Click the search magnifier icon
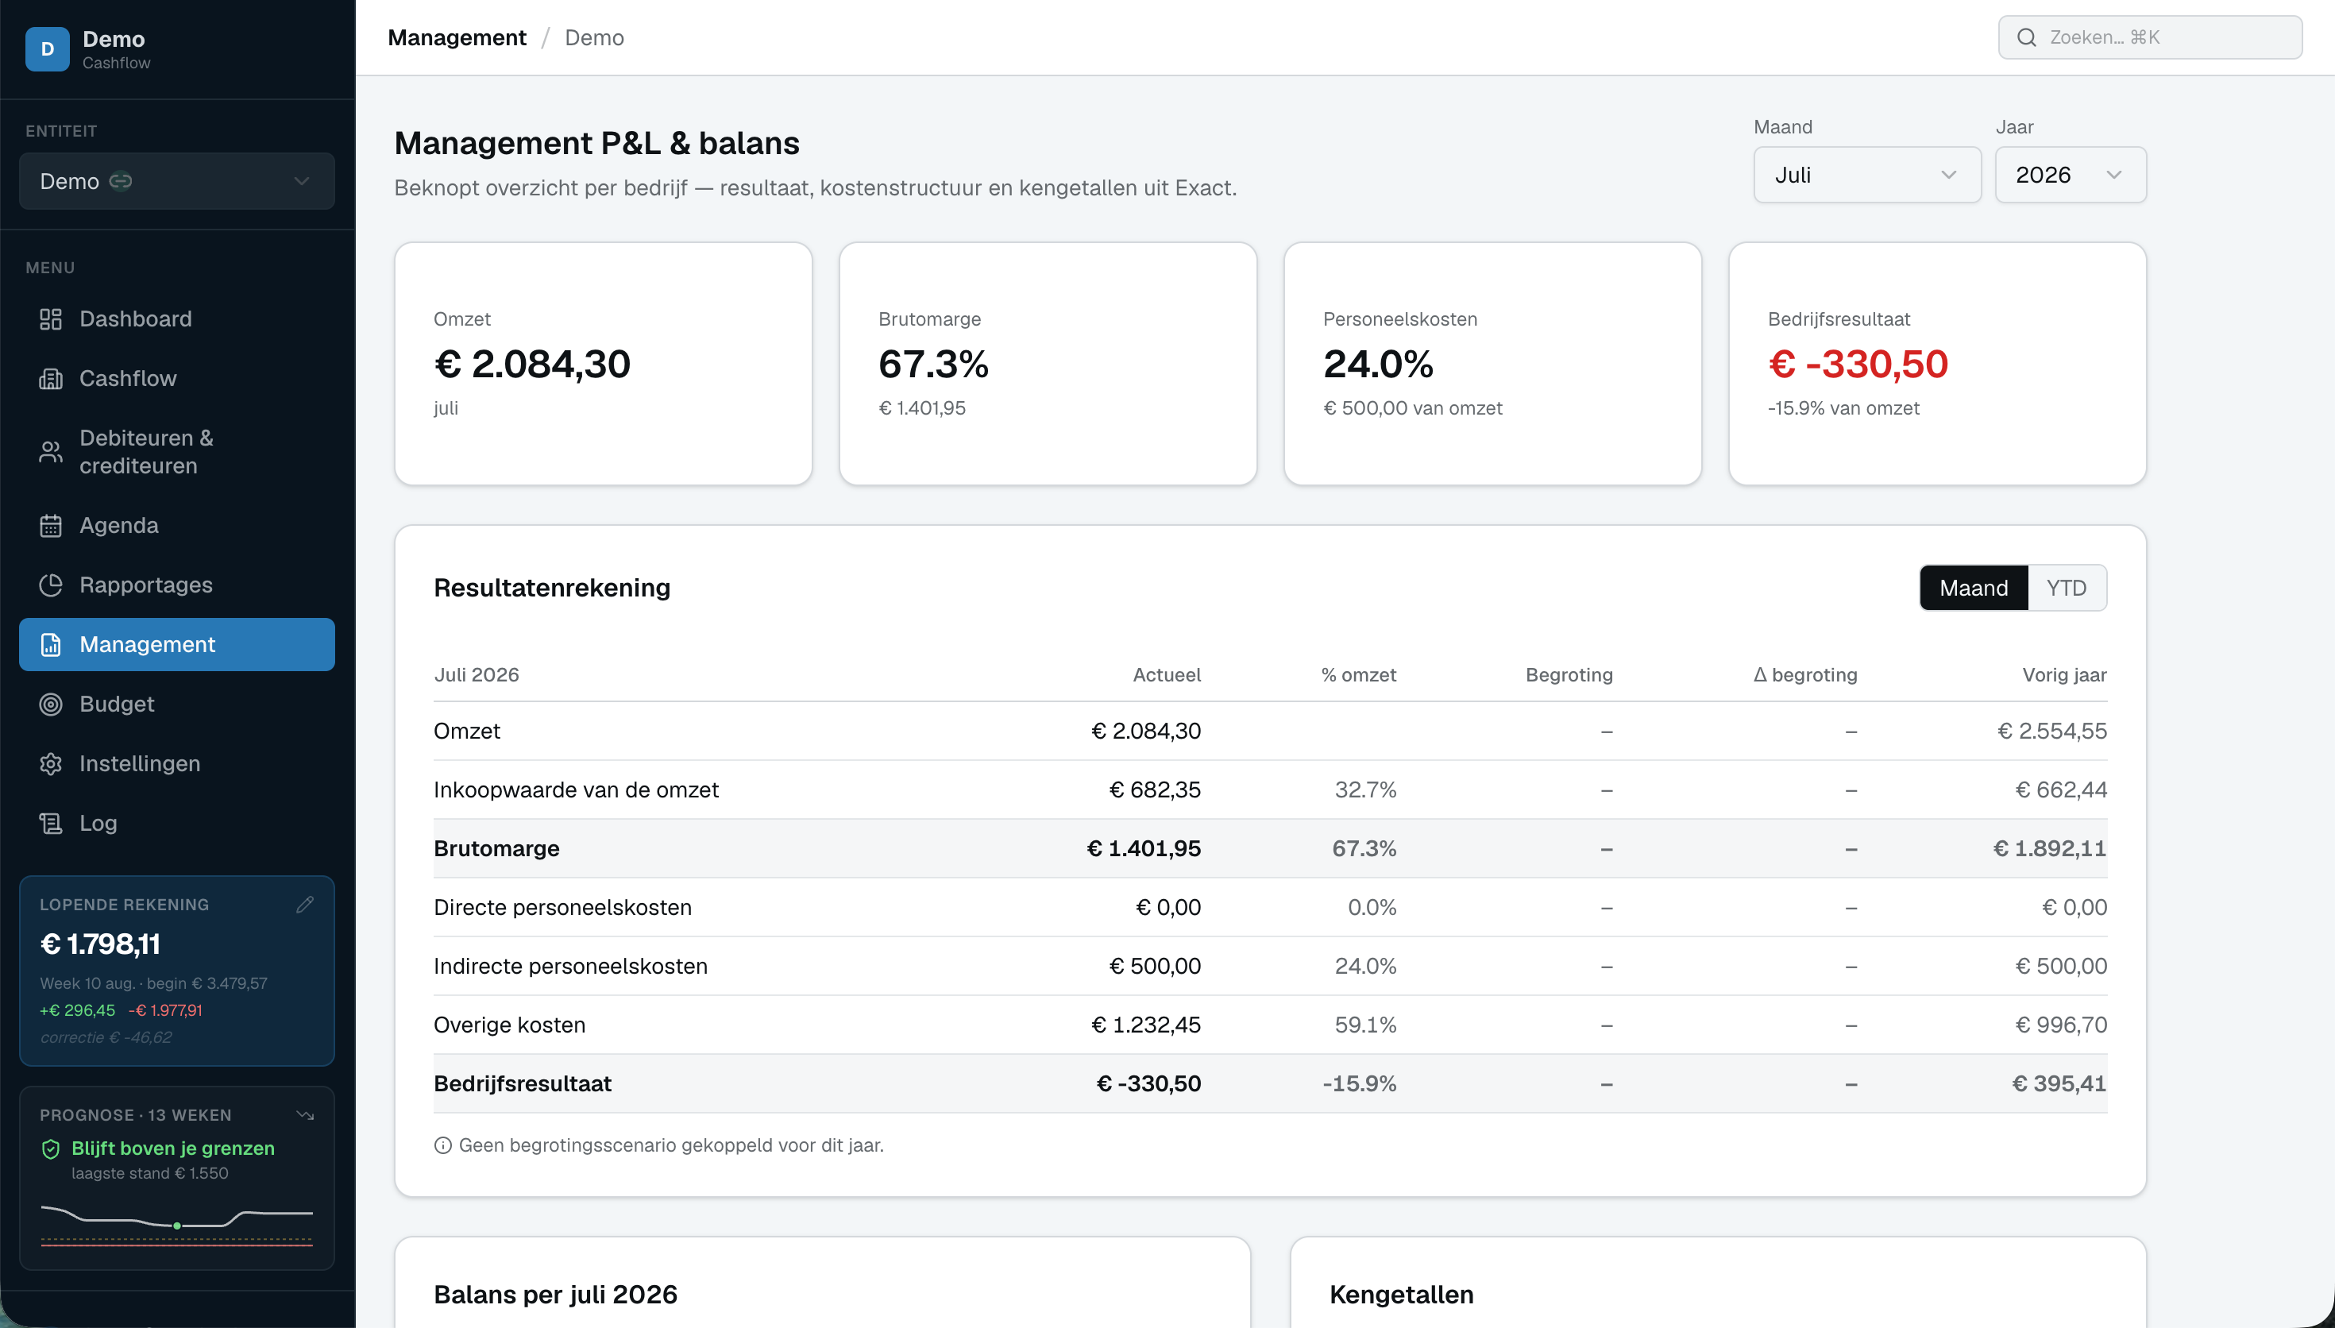The image size is (2335, 1328). pyautogui.click(x=2026, y=37)
